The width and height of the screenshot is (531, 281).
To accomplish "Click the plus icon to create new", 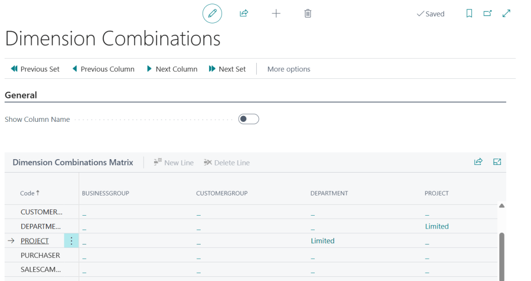I will (276, 13).
